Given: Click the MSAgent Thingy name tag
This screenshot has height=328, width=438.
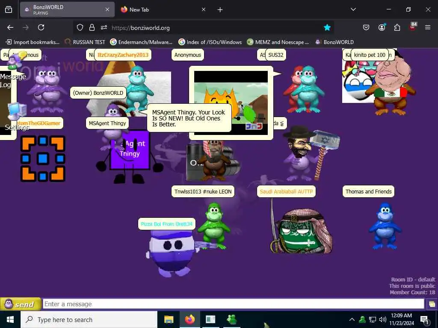Looking at the screenshot, I should 107,123.
